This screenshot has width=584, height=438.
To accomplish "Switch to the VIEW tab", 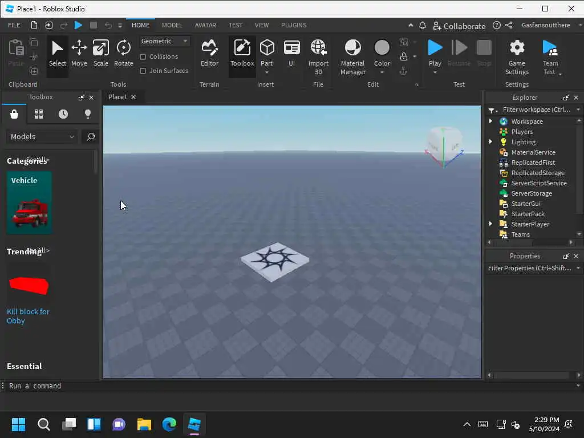I will pos(261,25).
